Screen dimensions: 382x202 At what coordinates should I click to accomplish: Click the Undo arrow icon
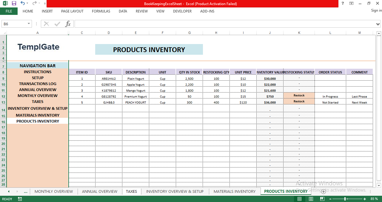pos(22,3)
